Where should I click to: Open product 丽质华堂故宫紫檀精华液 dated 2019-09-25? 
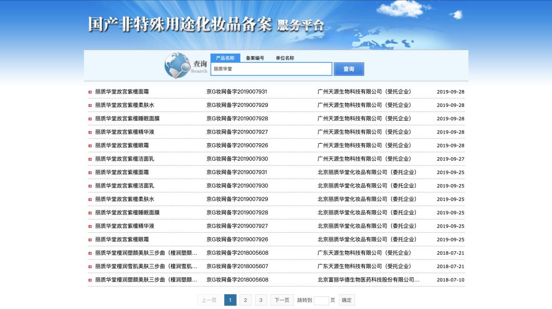(x=125, y=226)
